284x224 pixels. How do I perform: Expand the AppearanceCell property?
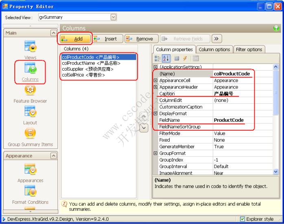[155, 80]
